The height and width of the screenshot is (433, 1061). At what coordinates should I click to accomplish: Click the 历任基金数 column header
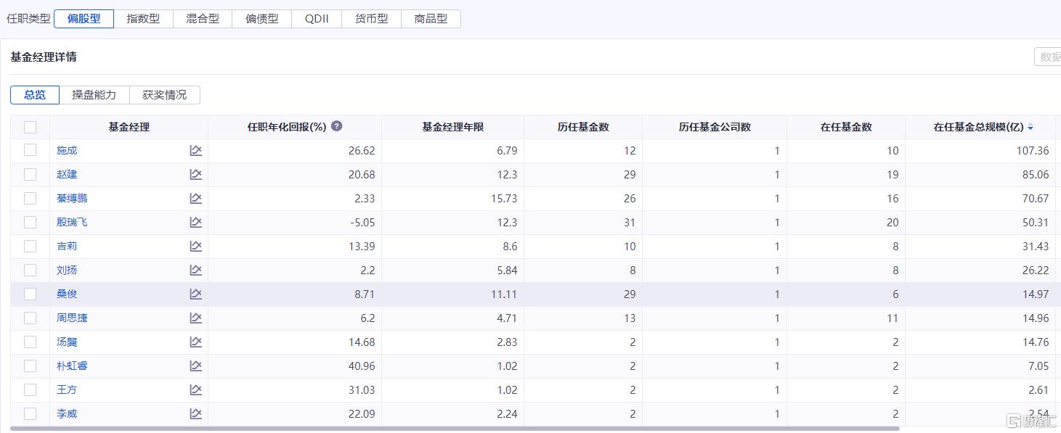(583, 127)
